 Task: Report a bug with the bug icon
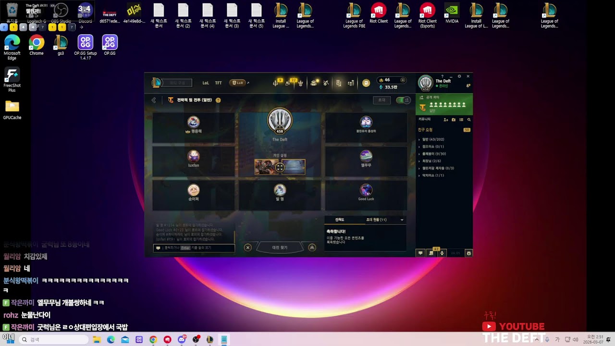pos(469,253)
